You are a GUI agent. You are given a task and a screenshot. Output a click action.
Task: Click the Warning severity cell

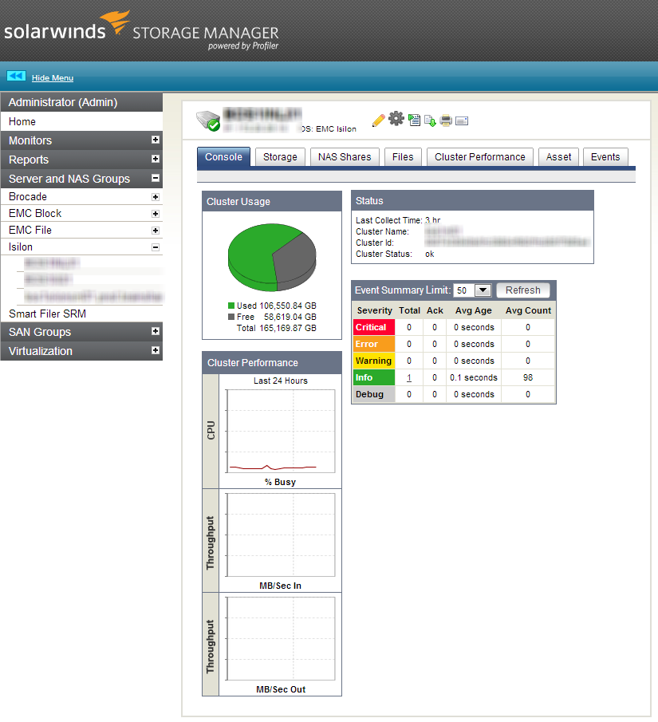[374, 361]
